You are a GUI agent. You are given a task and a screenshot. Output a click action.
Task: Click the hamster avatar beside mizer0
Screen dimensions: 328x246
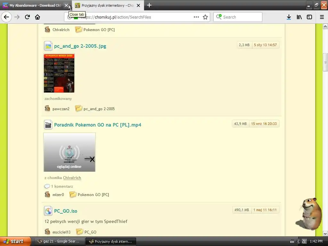click(x=47, y=194)
